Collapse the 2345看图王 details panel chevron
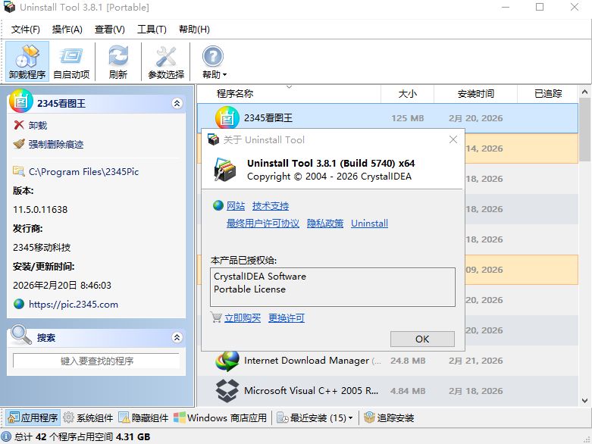 177,103
